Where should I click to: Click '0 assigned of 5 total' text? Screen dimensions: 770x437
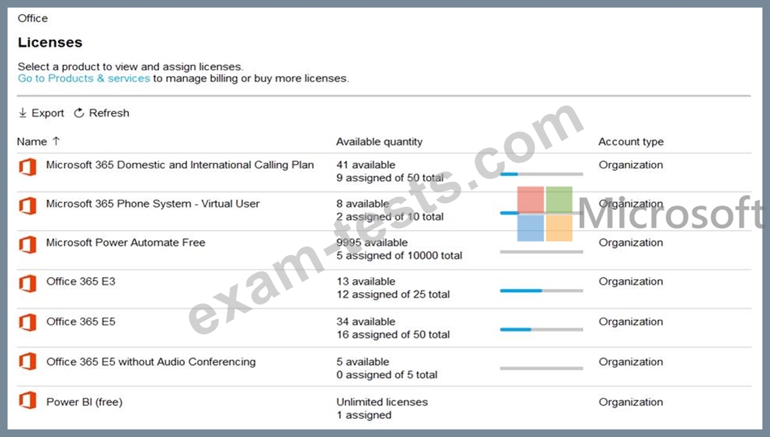tap(387, 375)
